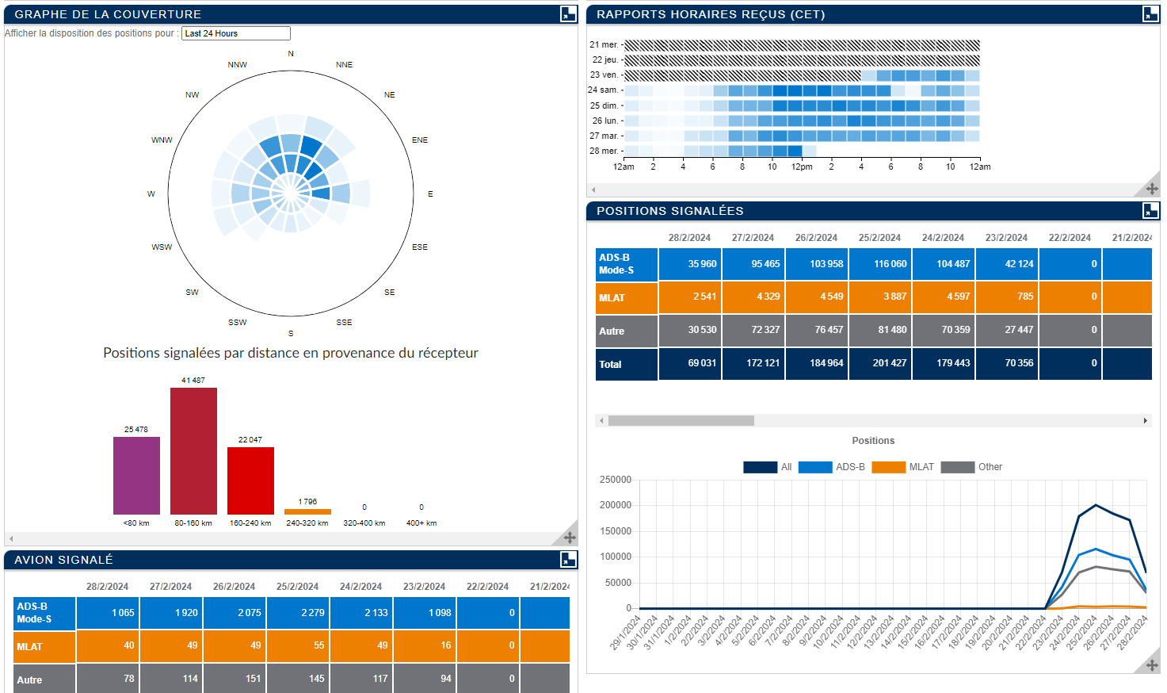Click left scroll arrow in hourly reports panel
The image size is (1167, 693).
594,190
